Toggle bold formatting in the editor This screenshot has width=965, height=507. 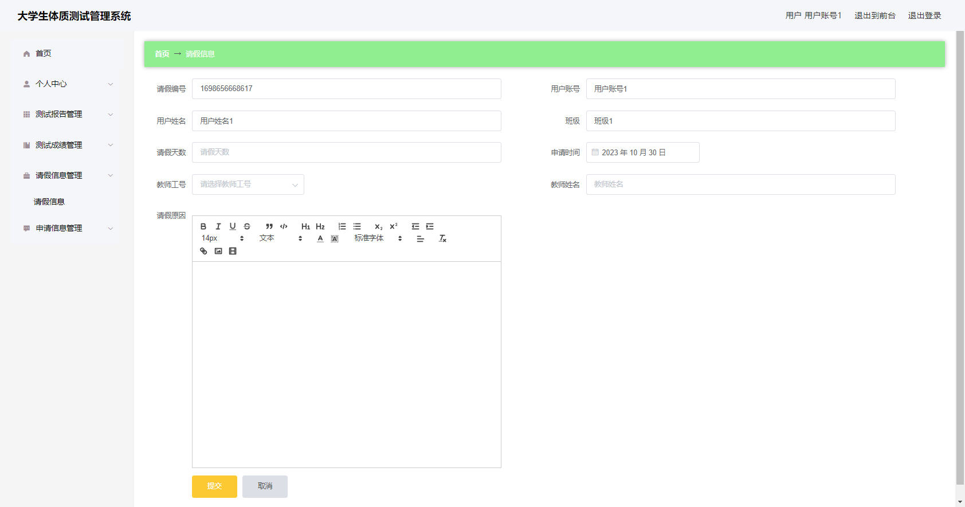click(x=203, y=226)
